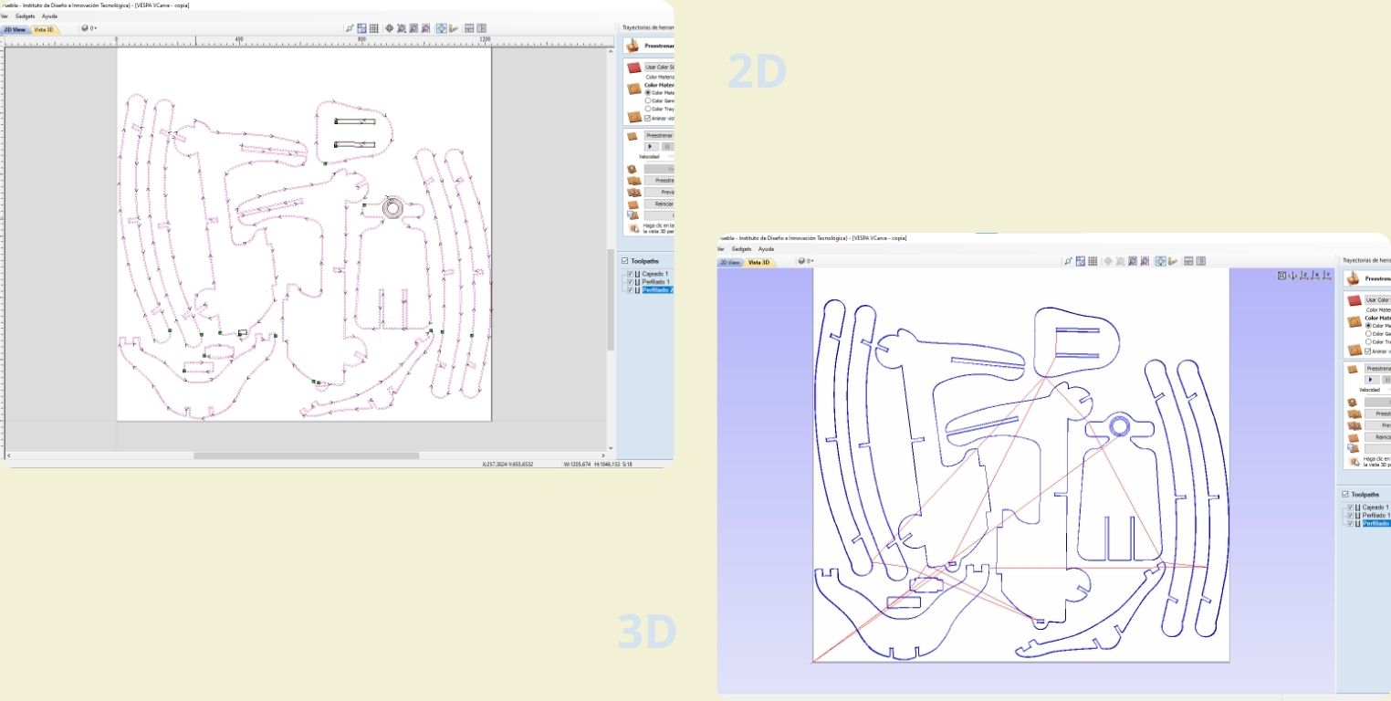
Task: Click view along Z axis icon in 3D window
Action: [1303, 275]
